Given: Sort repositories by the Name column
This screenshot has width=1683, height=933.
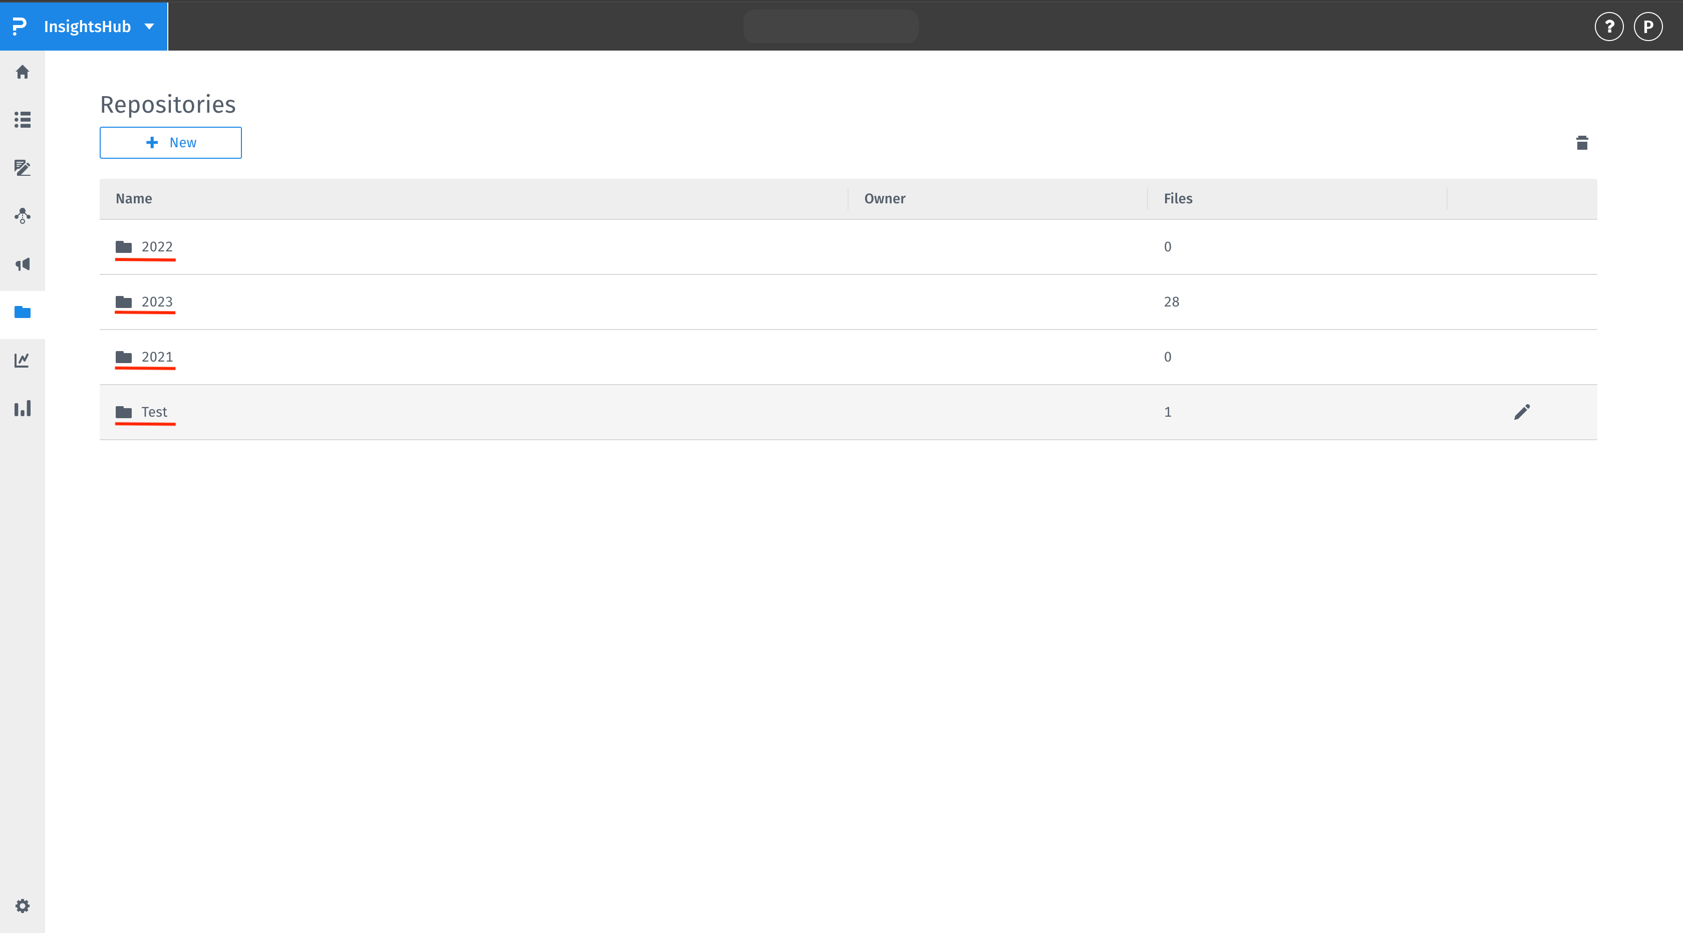Looking at the screenshot, I should pyautogui.click(x=134, y=199).
